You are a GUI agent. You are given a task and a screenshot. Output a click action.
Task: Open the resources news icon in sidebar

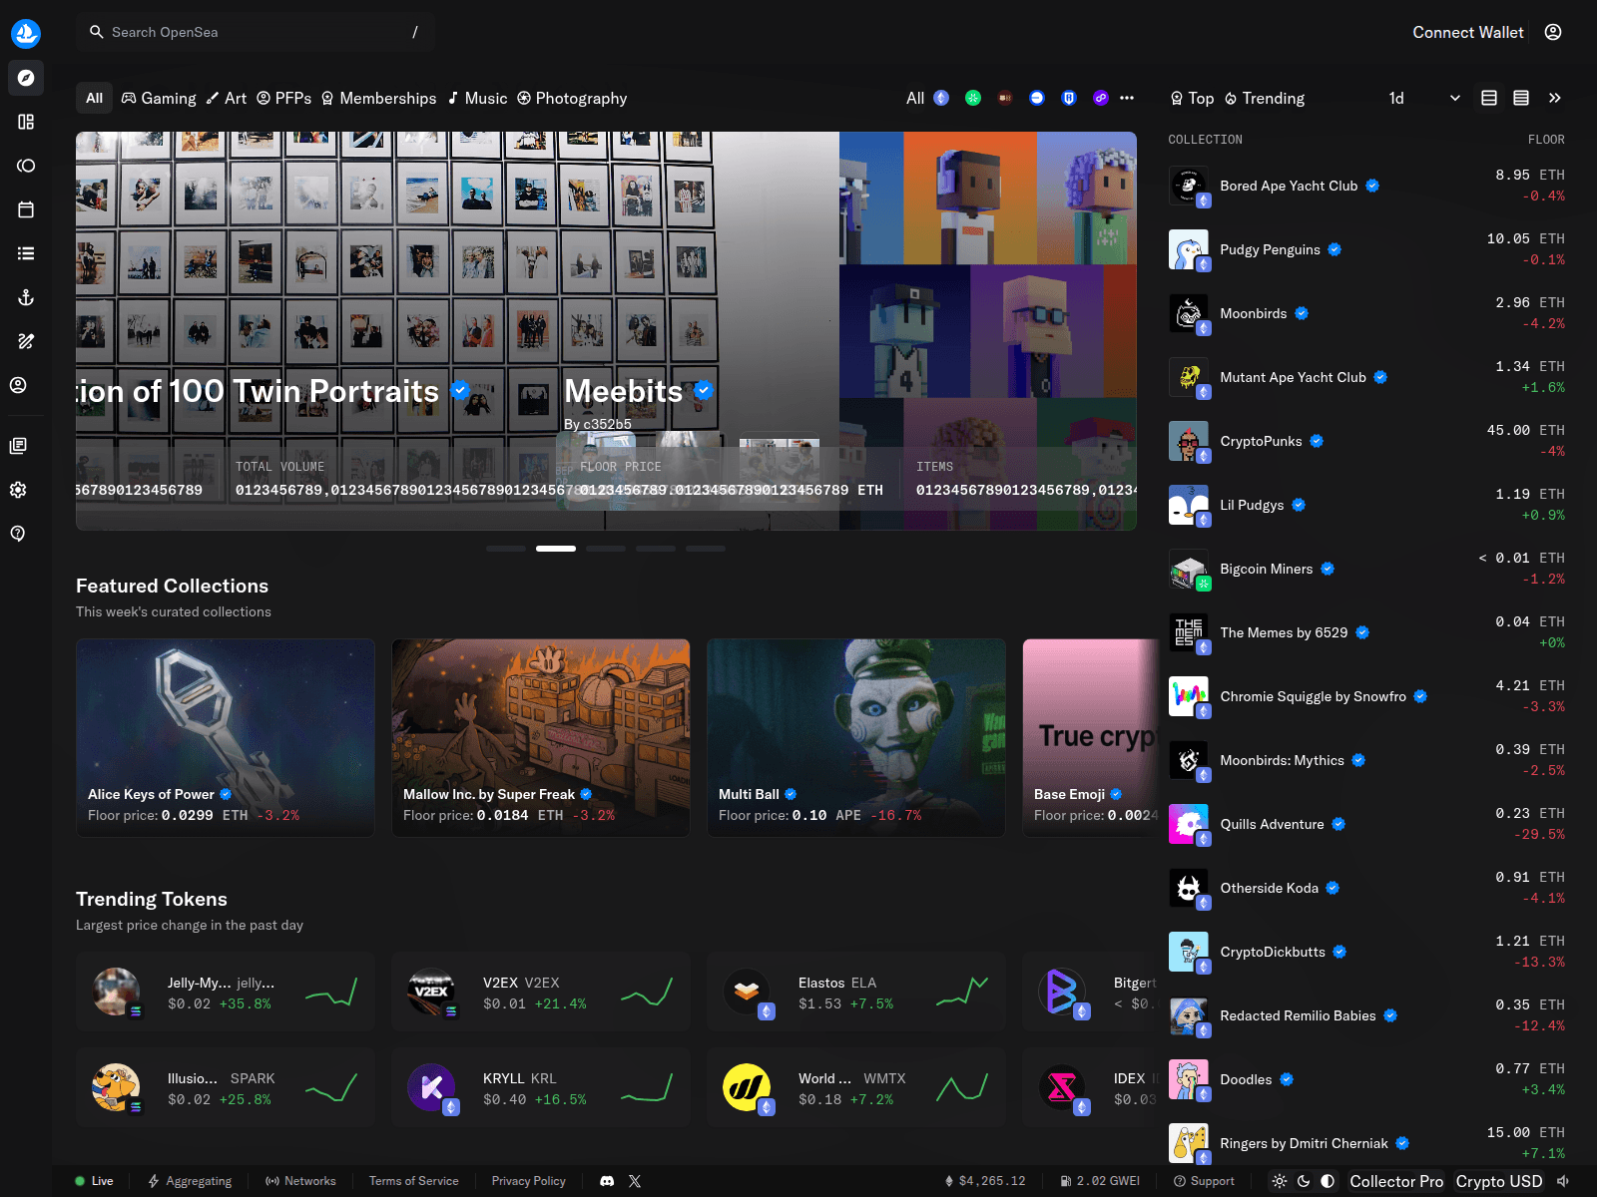coord(18,446)
